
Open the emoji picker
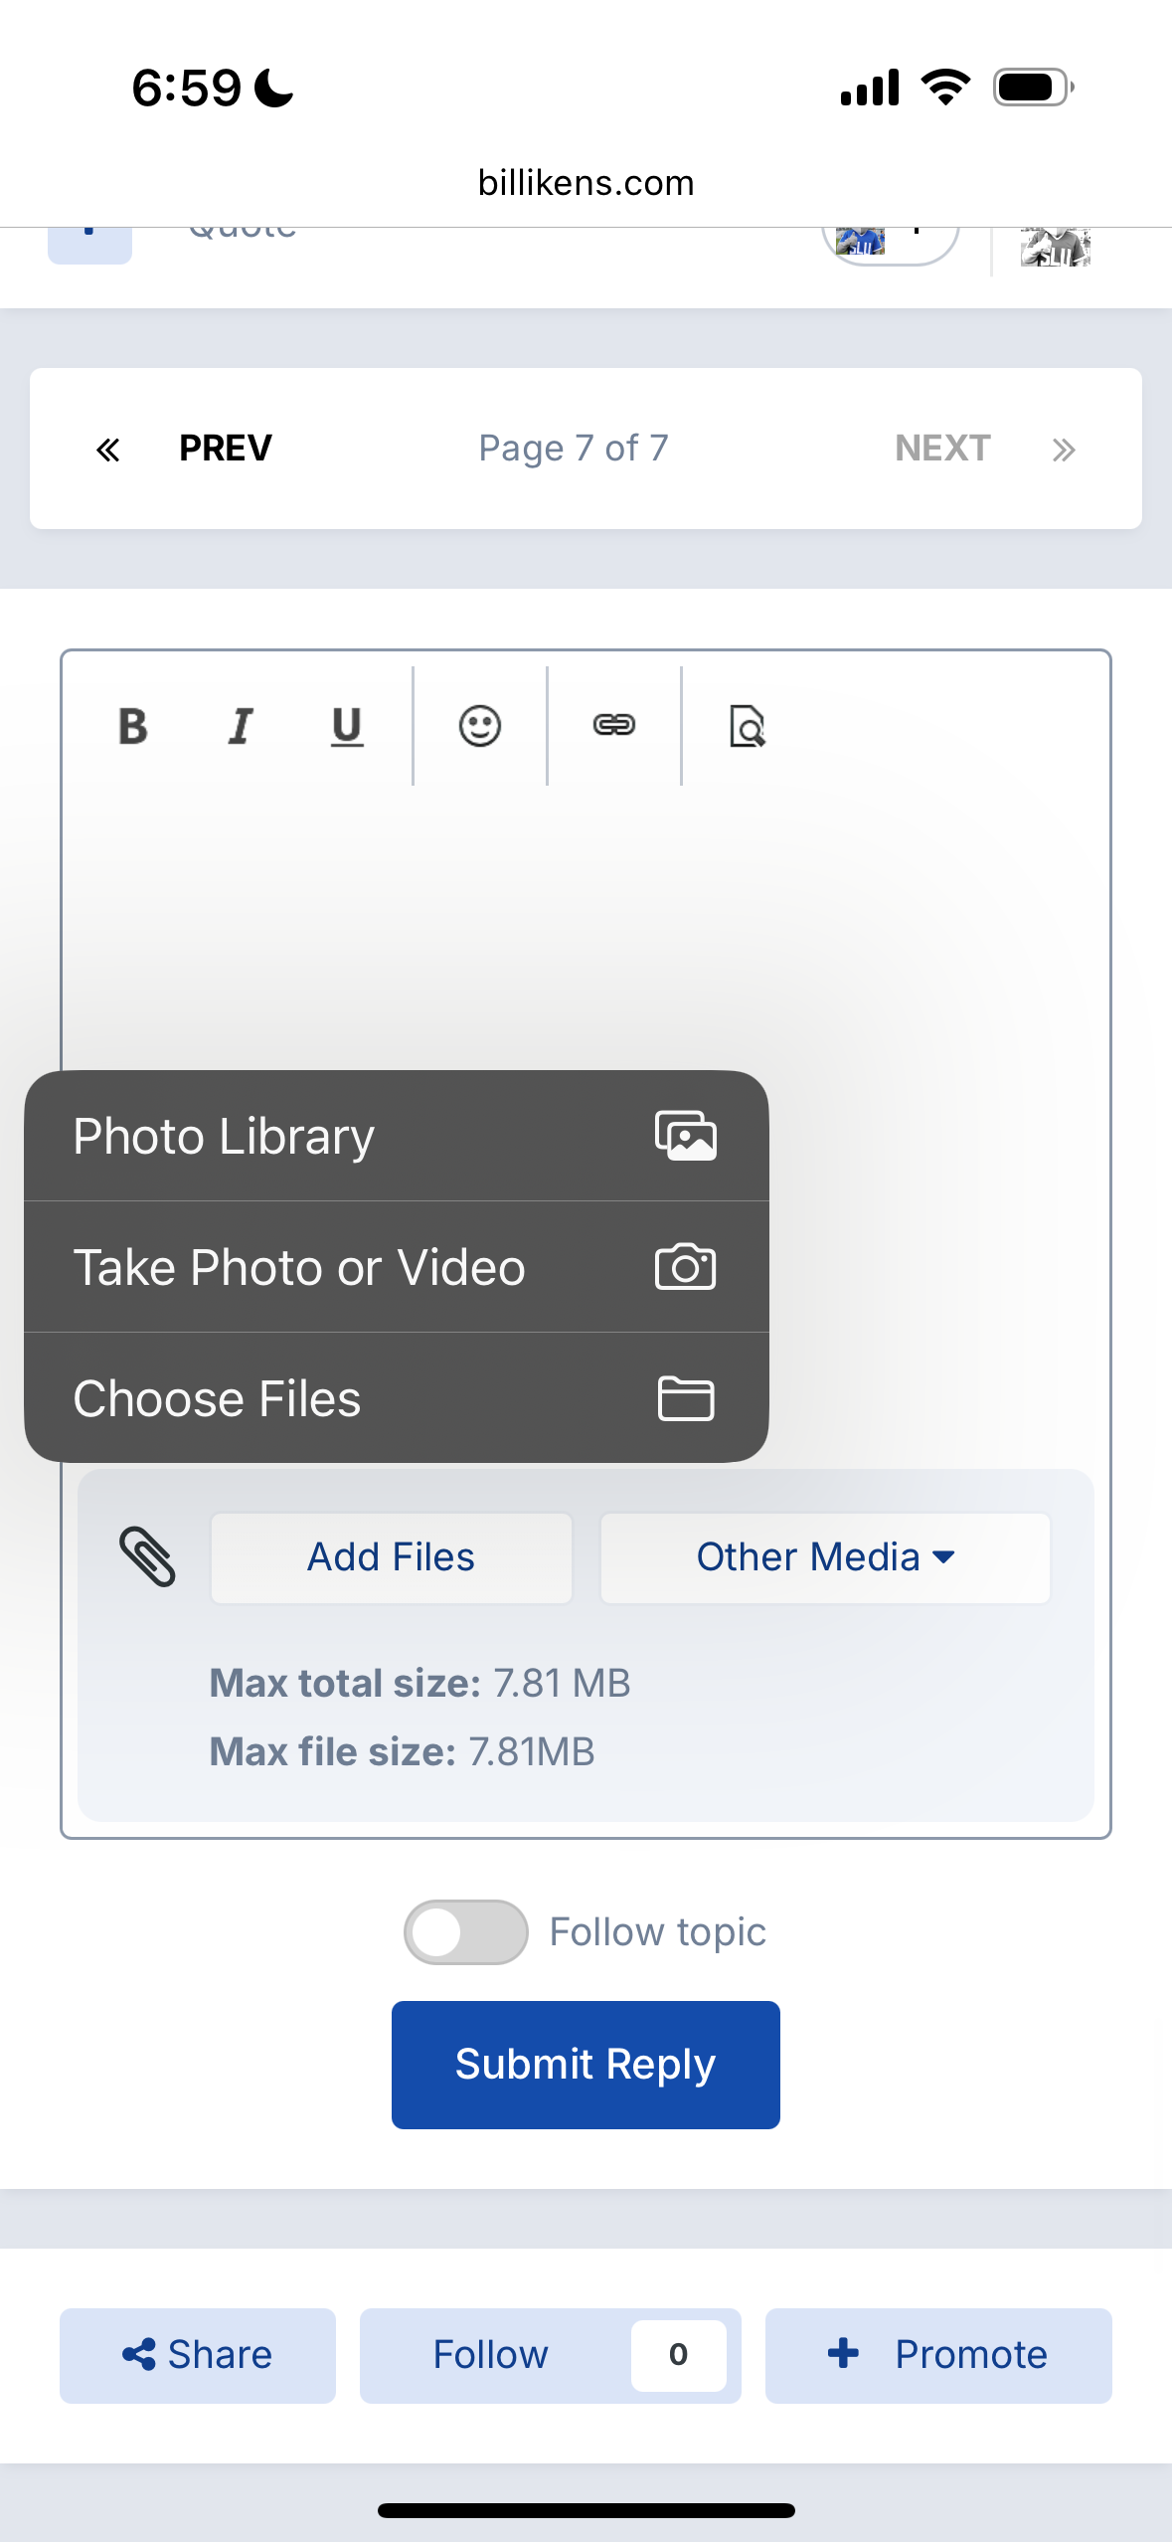480,726
